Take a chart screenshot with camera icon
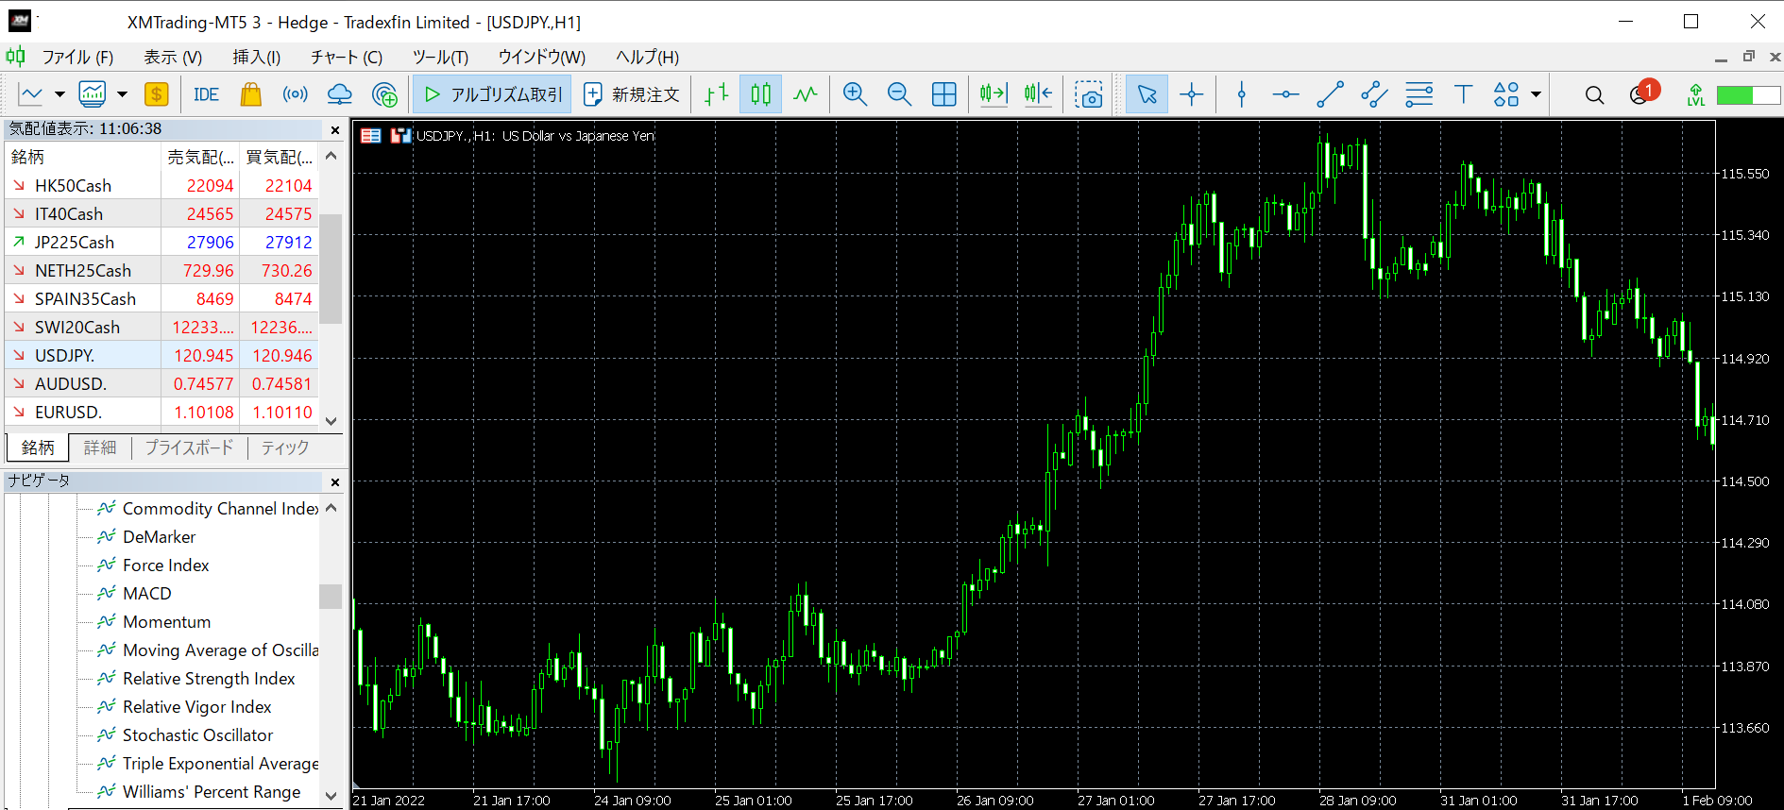Screen dimensions: 1784x810 [1089, 94]
